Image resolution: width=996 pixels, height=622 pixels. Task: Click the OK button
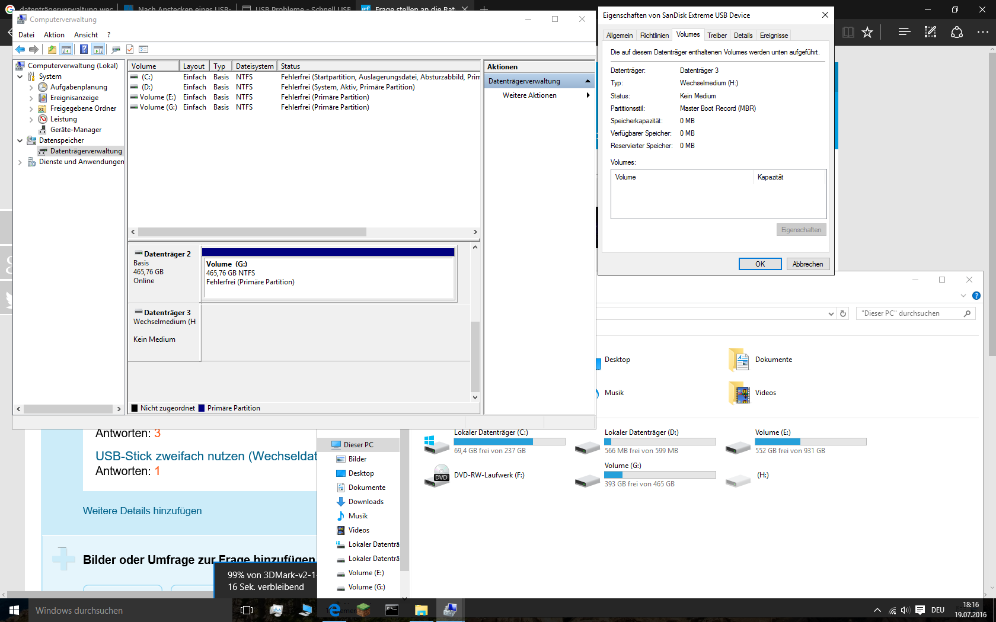[759, 264]
